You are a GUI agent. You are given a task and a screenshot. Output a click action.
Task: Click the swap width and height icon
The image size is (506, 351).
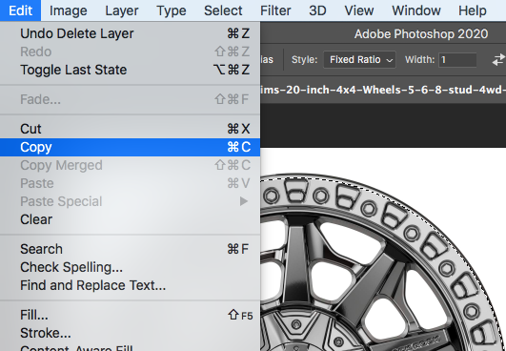point(498,60)
